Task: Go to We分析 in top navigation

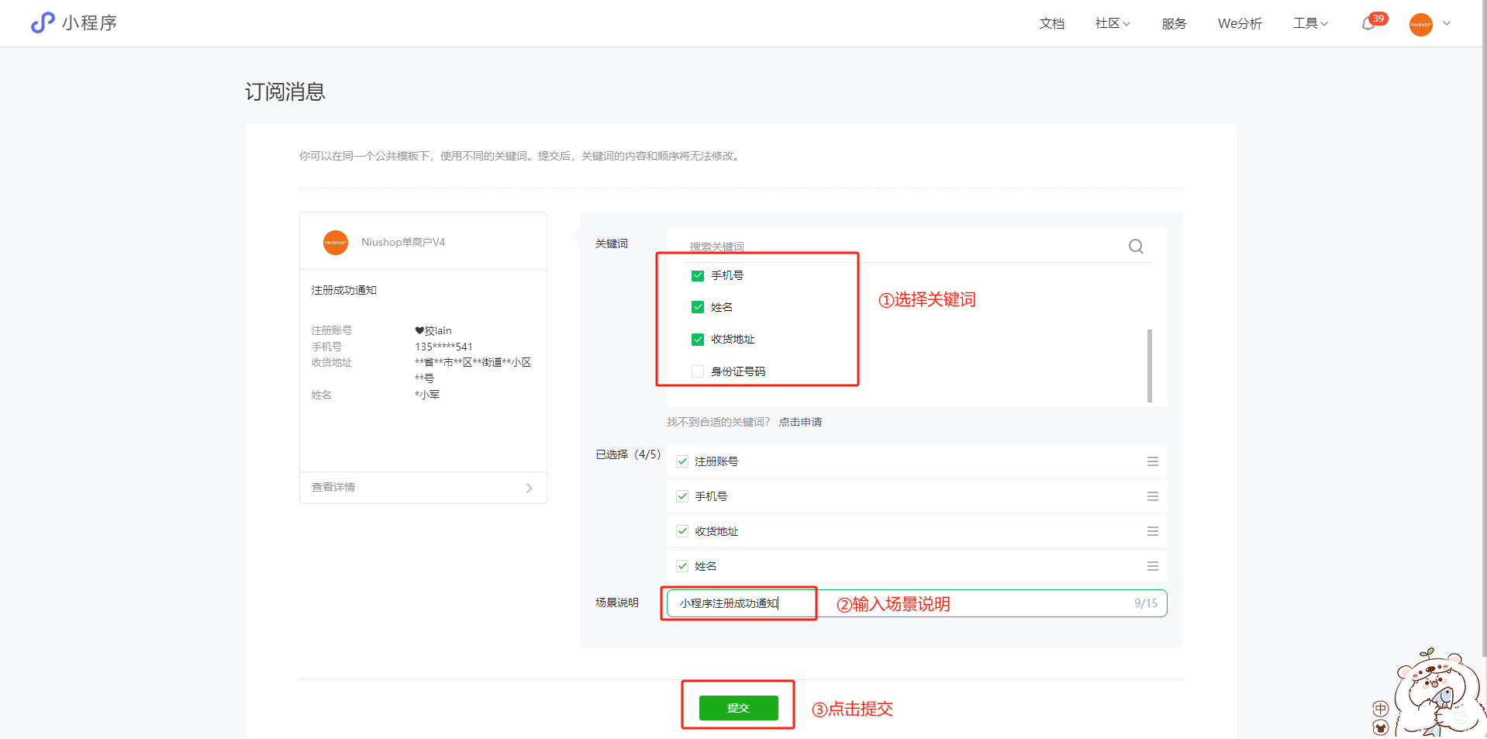Action: click(1240, 23)
